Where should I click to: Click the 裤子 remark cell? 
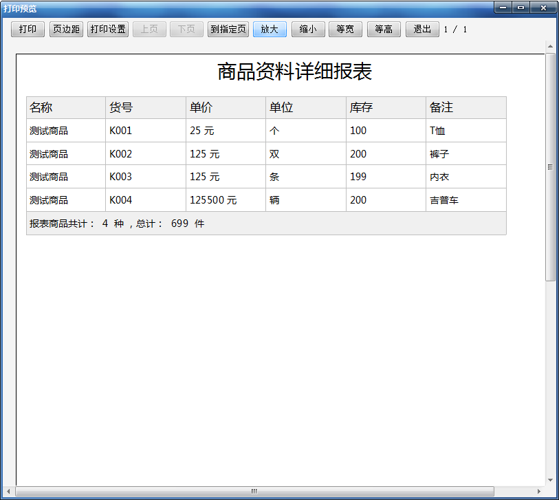[466, 153]
